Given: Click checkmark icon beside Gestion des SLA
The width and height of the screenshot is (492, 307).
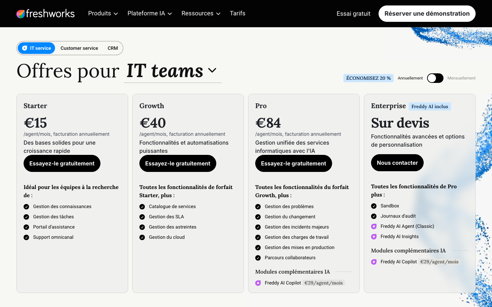Looking at the screenshot, I should [x=142, y=217].
